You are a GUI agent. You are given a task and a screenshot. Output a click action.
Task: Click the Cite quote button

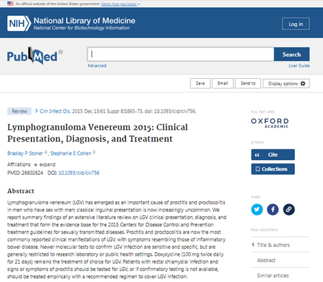coord(273,154)
